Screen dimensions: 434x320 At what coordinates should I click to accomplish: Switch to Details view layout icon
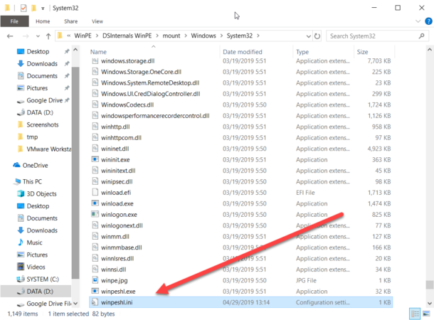(x=415, y=314)
